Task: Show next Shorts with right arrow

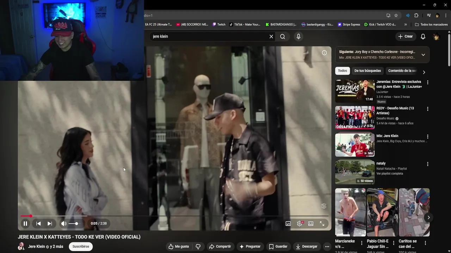Action: click(x=428, y=218)
